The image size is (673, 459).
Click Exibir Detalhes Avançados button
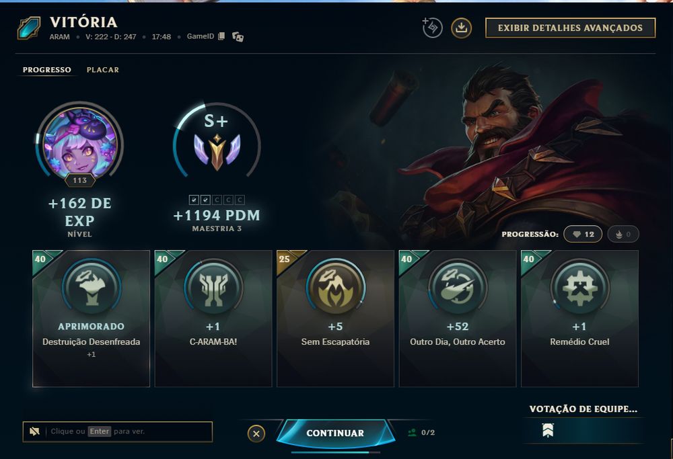click(x=571, y=28)
